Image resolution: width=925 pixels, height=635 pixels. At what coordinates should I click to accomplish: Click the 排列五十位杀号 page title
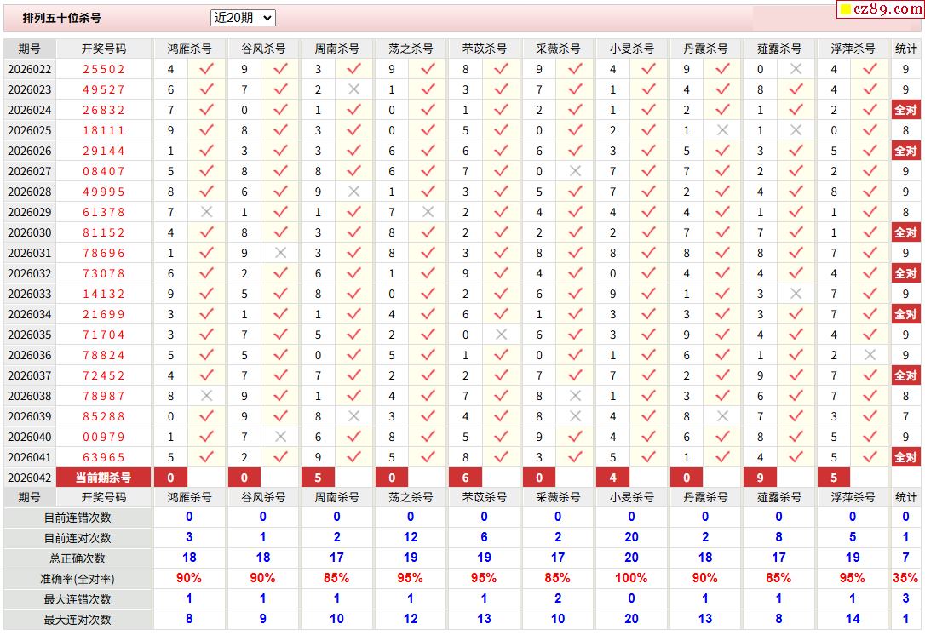tap(61, 18)
